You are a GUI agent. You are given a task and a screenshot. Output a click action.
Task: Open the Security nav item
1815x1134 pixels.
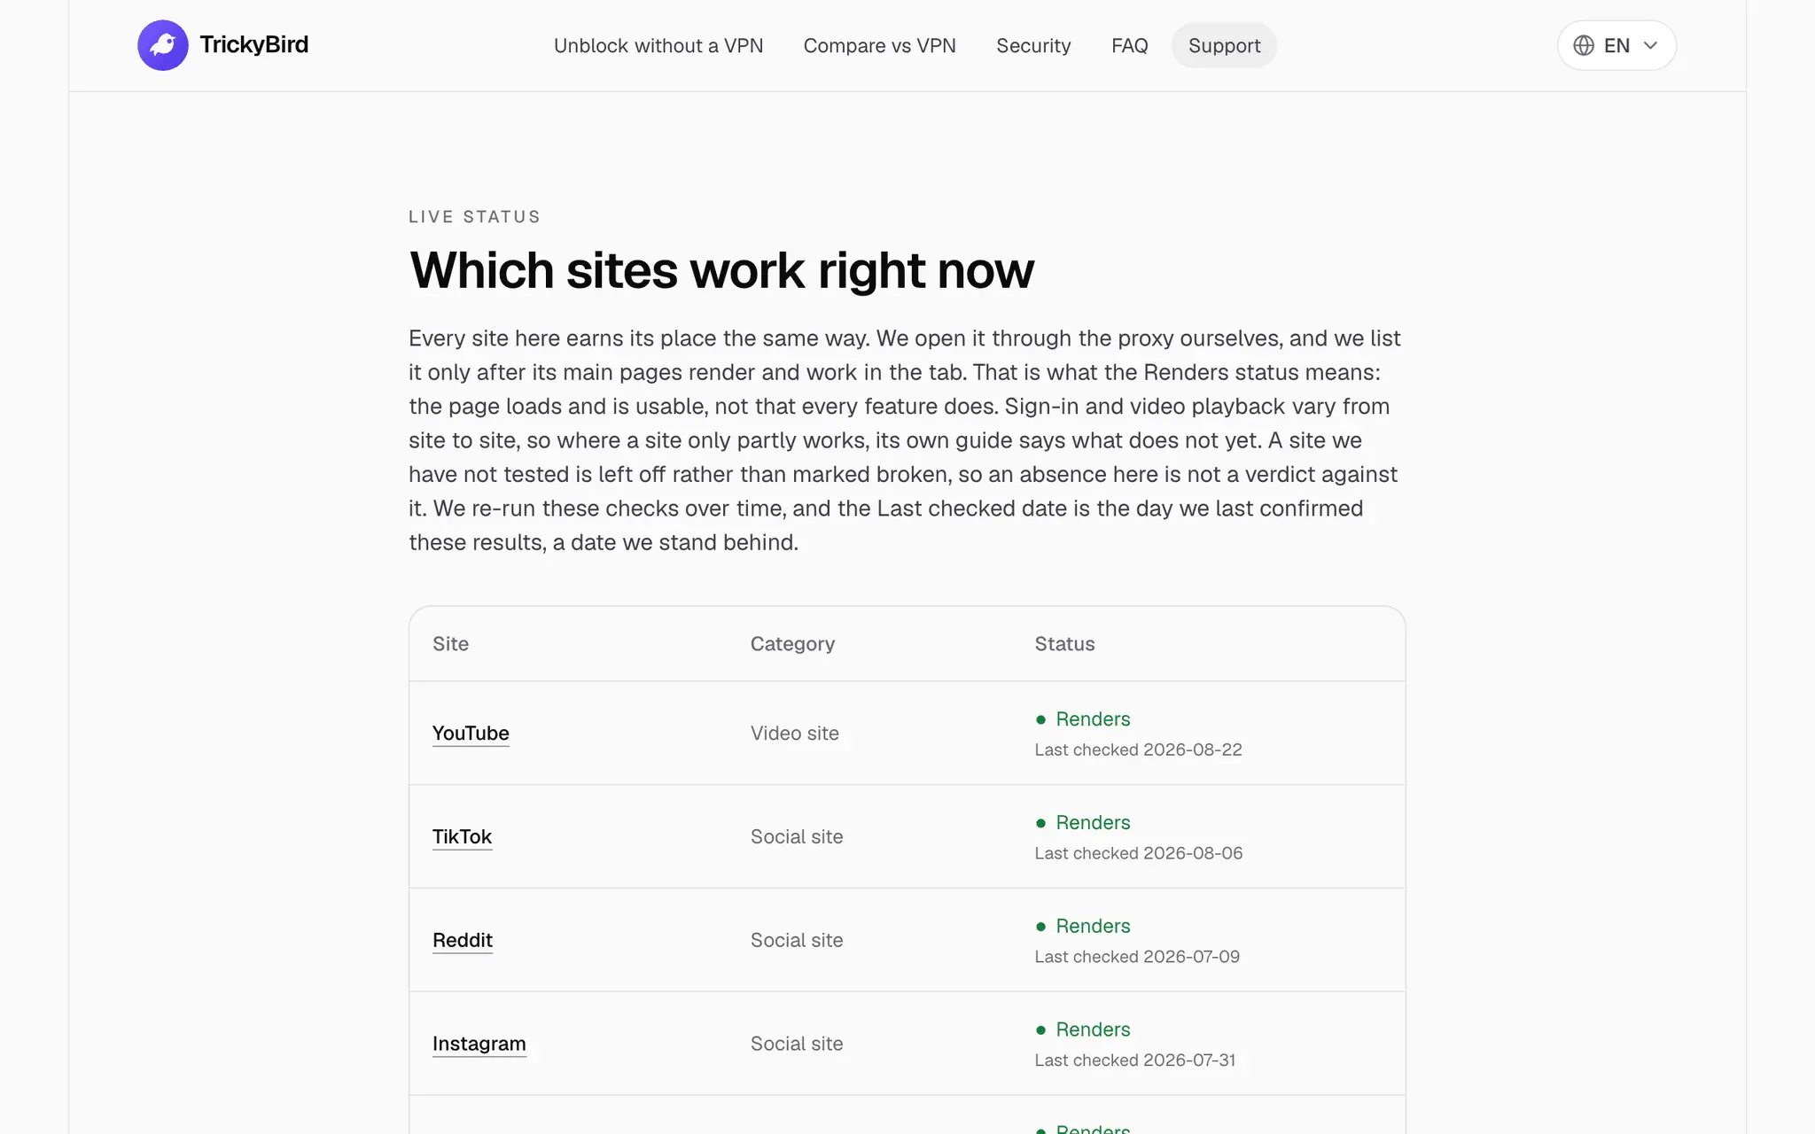pyautogui.click(x=1033, y=45)
